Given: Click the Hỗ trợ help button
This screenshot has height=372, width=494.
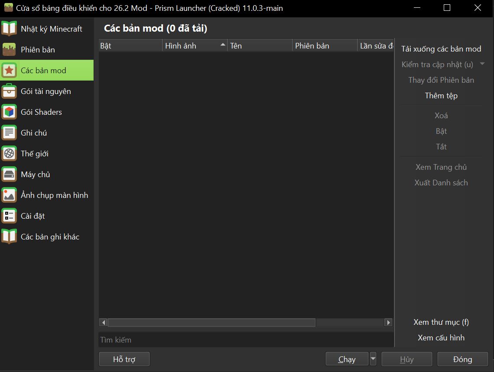Looking at the screenshot, I should click(124, 359).
